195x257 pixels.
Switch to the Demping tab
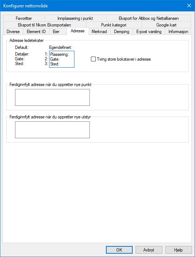click(121, 32)
